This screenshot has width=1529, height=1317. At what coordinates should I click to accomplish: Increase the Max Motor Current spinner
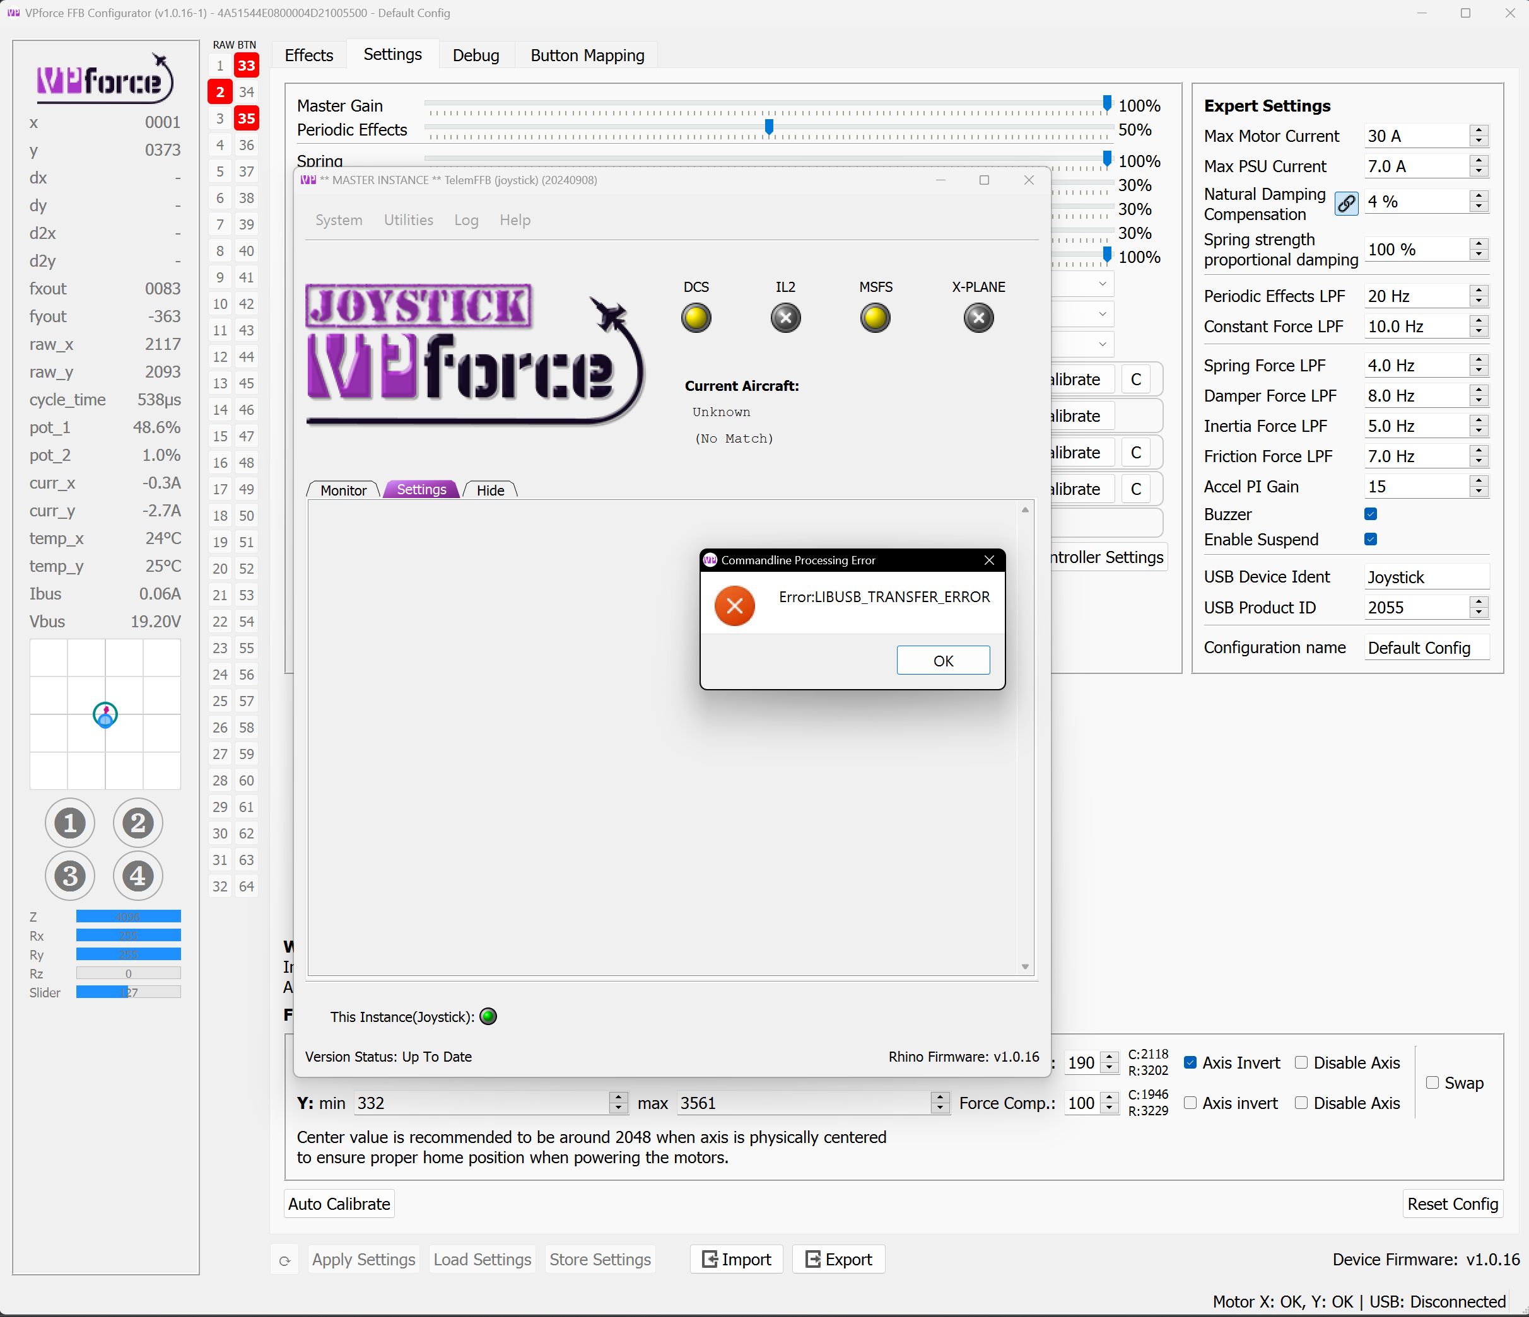[x=1478, y=131]
